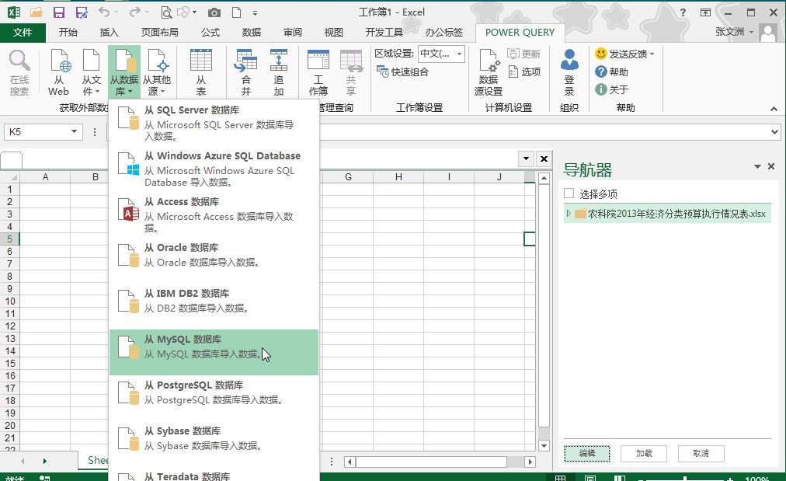
Task: Click the Undo quick access icon
Action: [104, 12]
